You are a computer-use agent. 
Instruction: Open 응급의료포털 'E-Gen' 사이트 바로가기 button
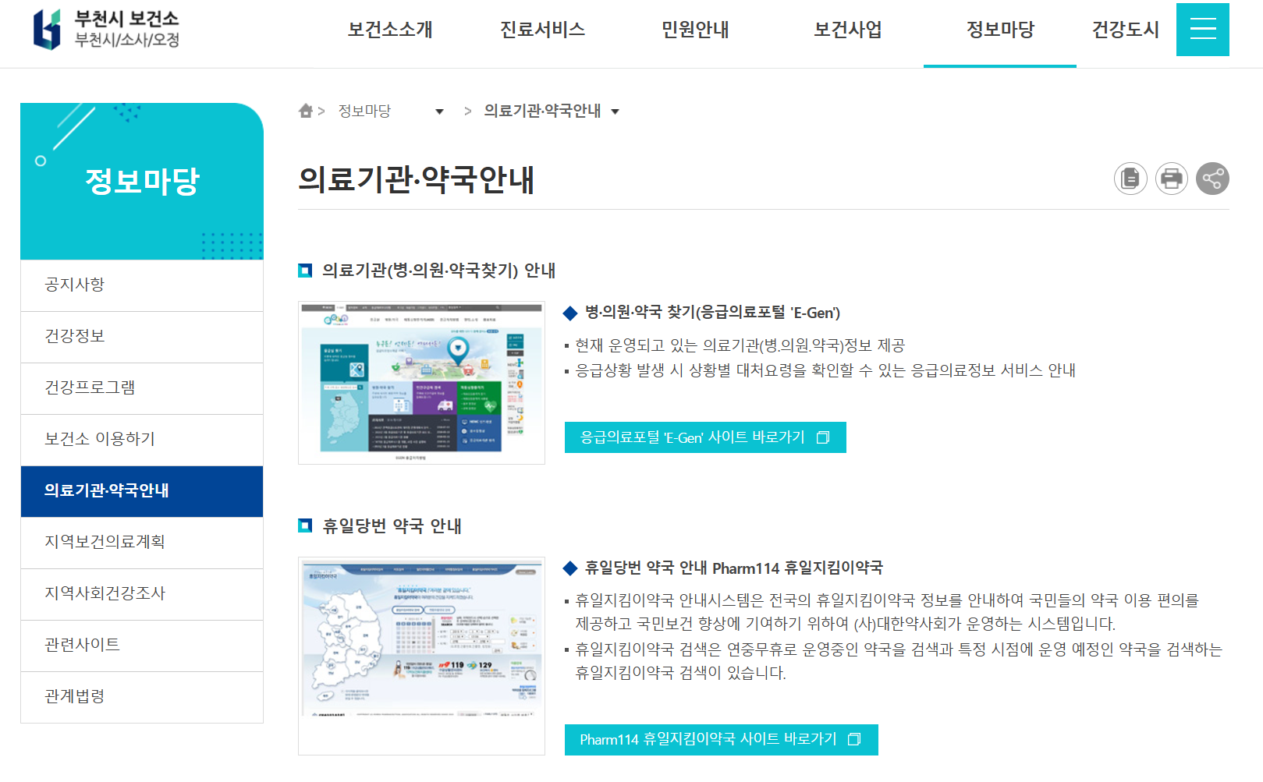tap(704, 437)
